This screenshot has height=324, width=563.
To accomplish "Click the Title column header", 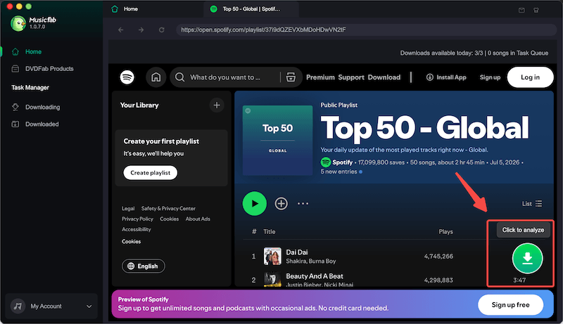I will 270,232.
